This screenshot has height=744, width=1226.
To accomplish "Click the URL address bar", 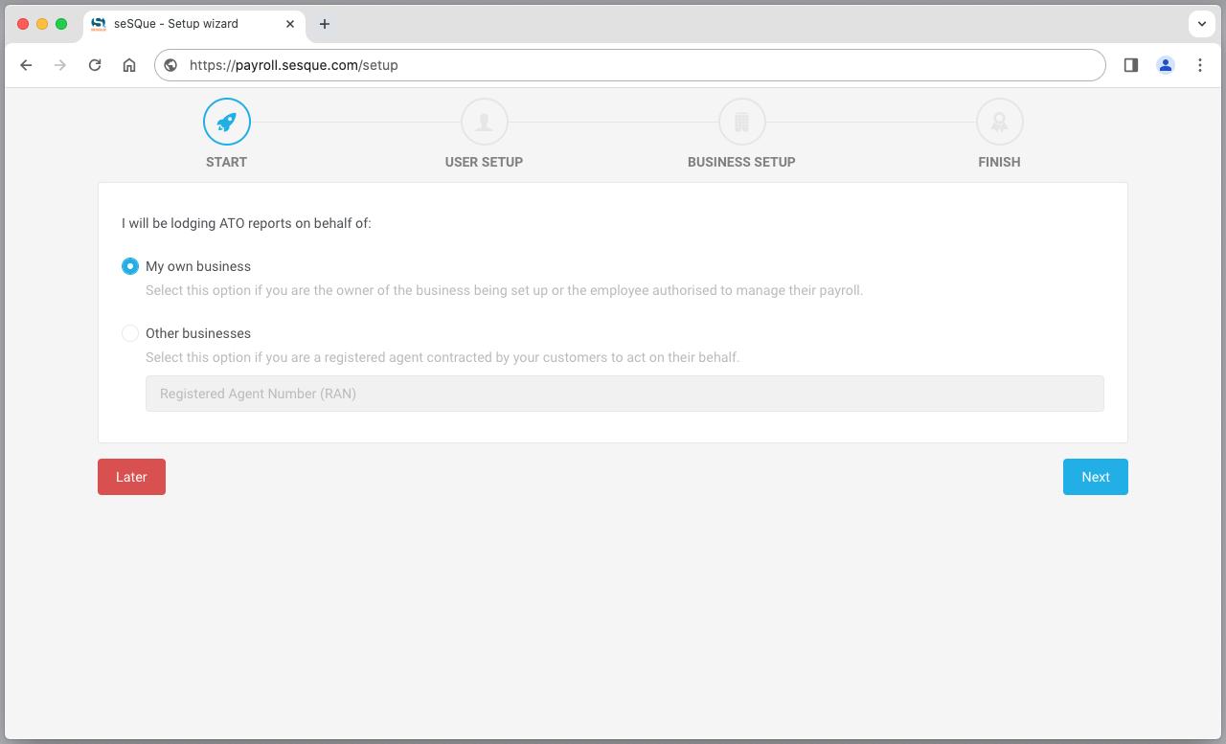I will (x=632, y=65).
